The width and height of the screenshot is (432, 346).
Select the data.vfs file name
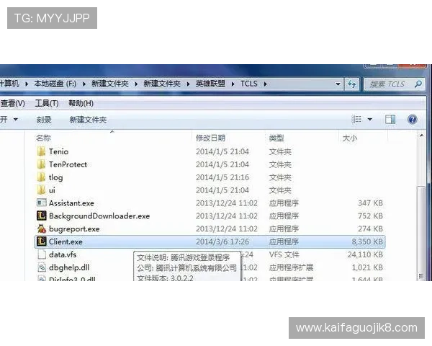click(x=63, y=254)
